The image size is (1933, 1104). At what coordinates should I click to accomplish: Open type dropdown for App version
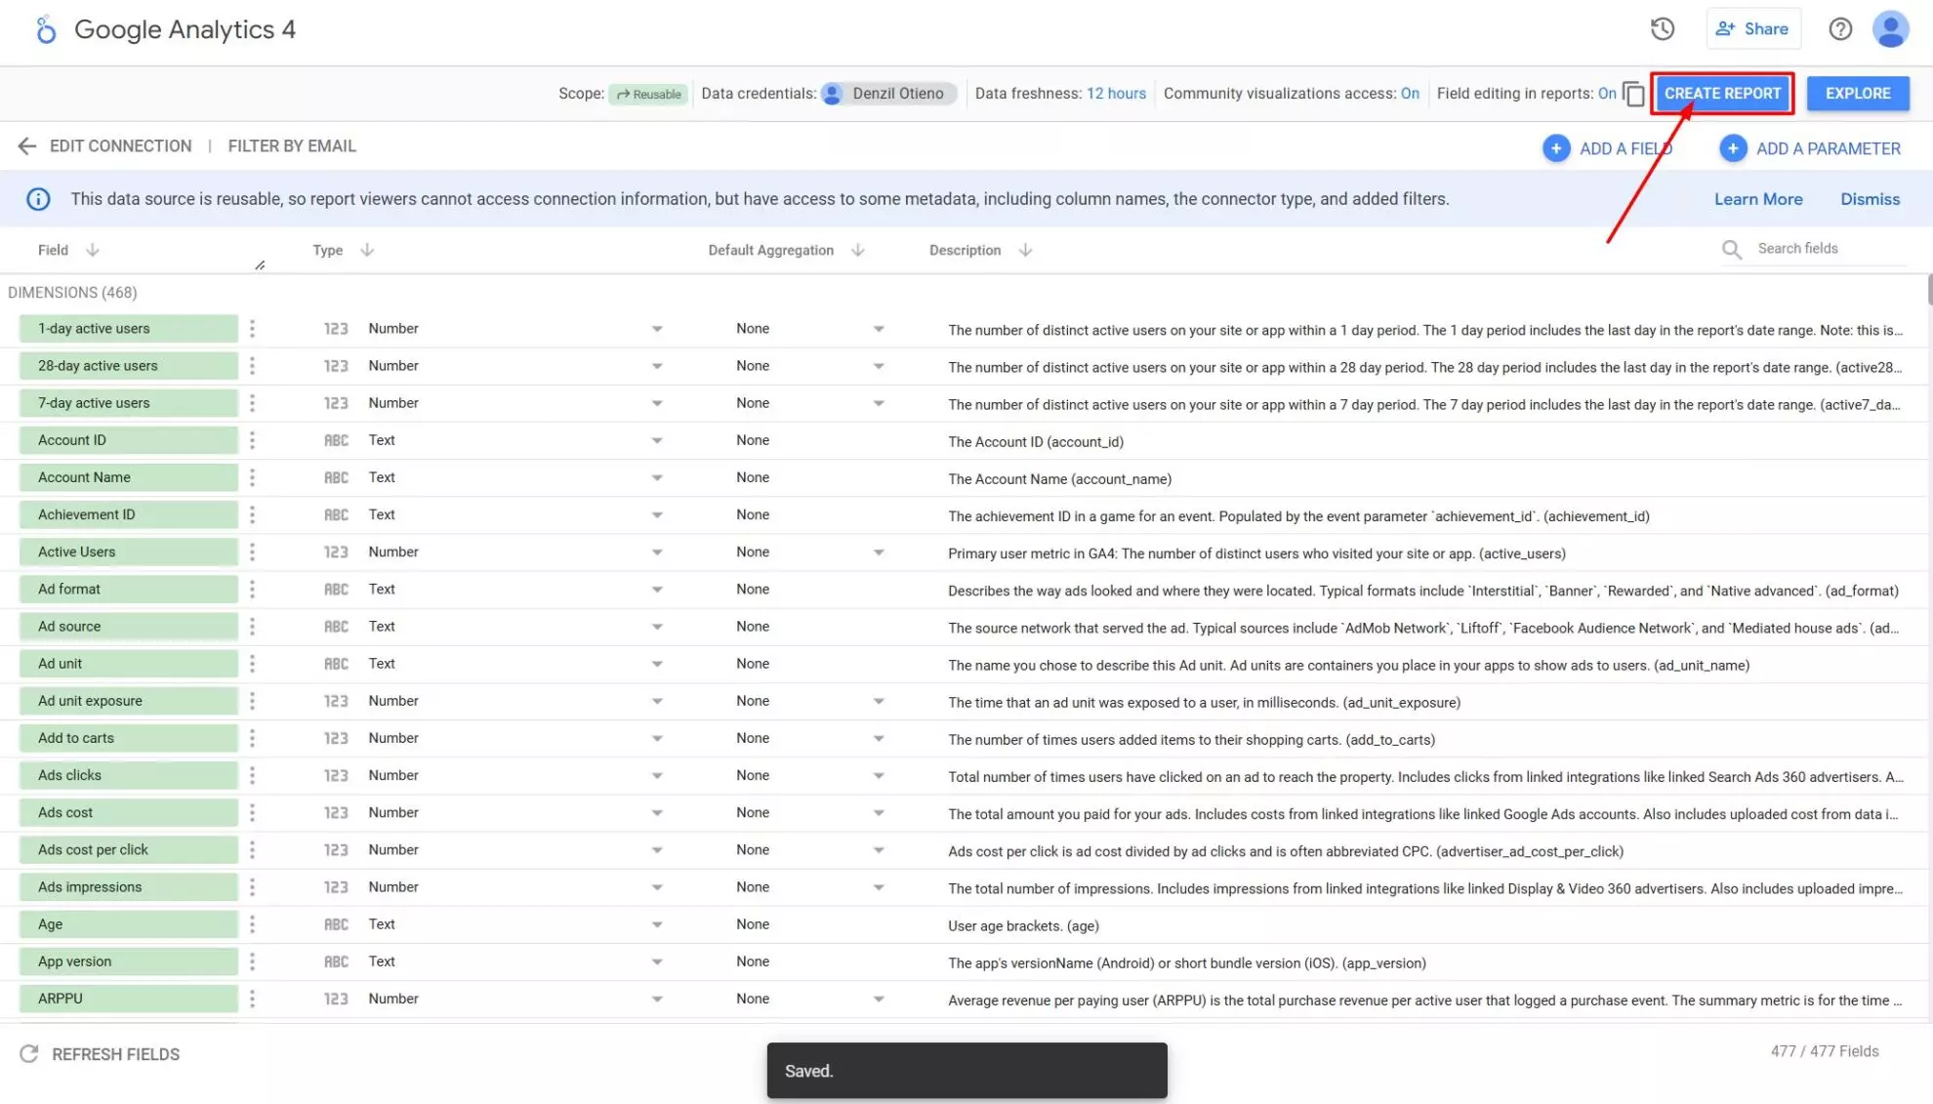point(657,961)
